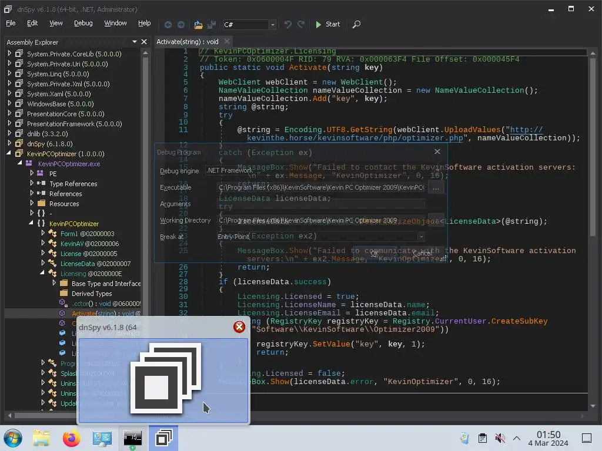This screenshot has height=451, width=602.
Task: Select PresentationCore (5.0.0.0) assembly
Action: click(x=66, y=114)
